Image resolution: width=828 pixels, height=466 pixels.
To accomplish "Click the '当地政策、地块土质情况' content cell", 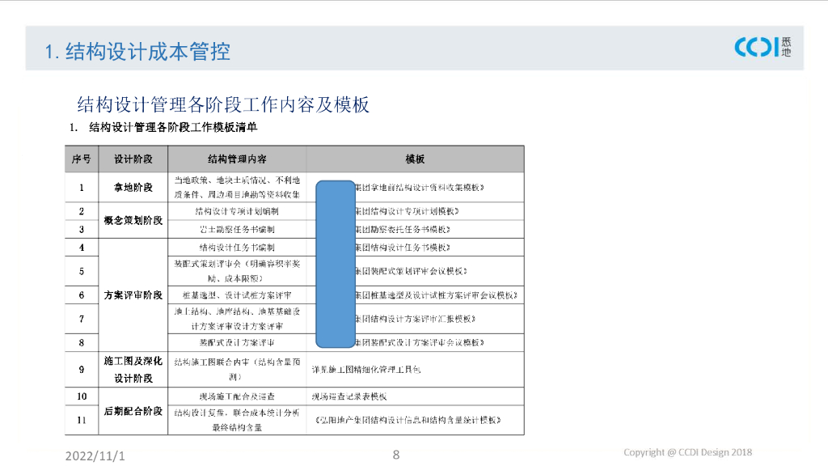I will tap(237, 188).
